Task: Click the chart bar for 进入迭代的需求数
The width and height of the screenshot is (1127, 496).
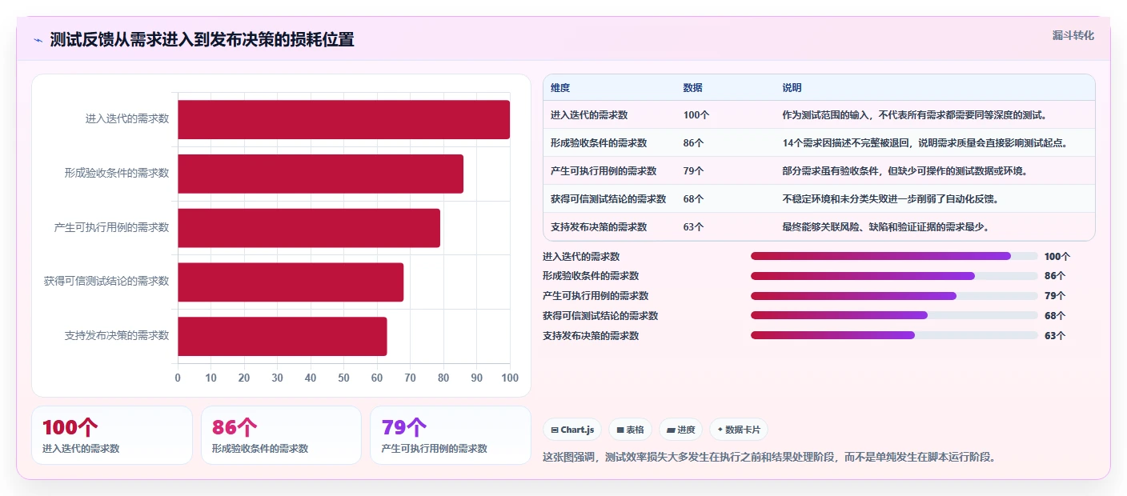Action: [x=343, y=119]
